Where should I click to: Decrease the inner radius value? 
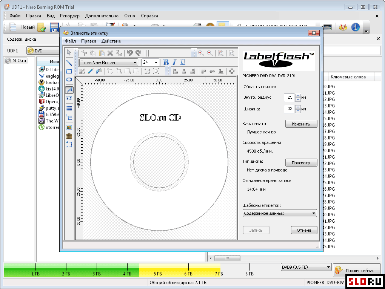pos(298,99)
